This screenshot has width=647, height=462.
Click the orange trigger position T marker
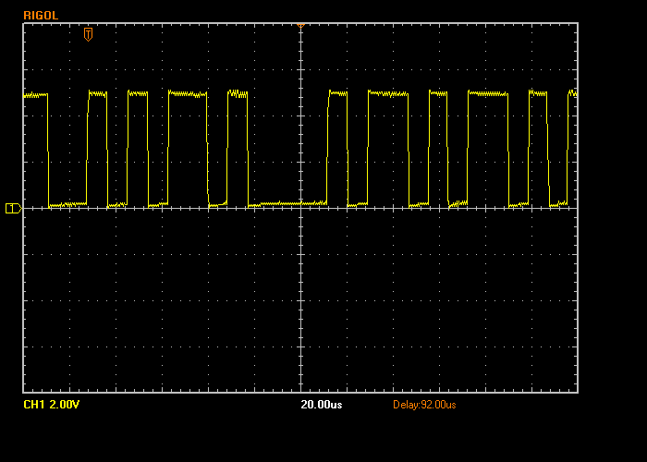(x=88, y=34)
